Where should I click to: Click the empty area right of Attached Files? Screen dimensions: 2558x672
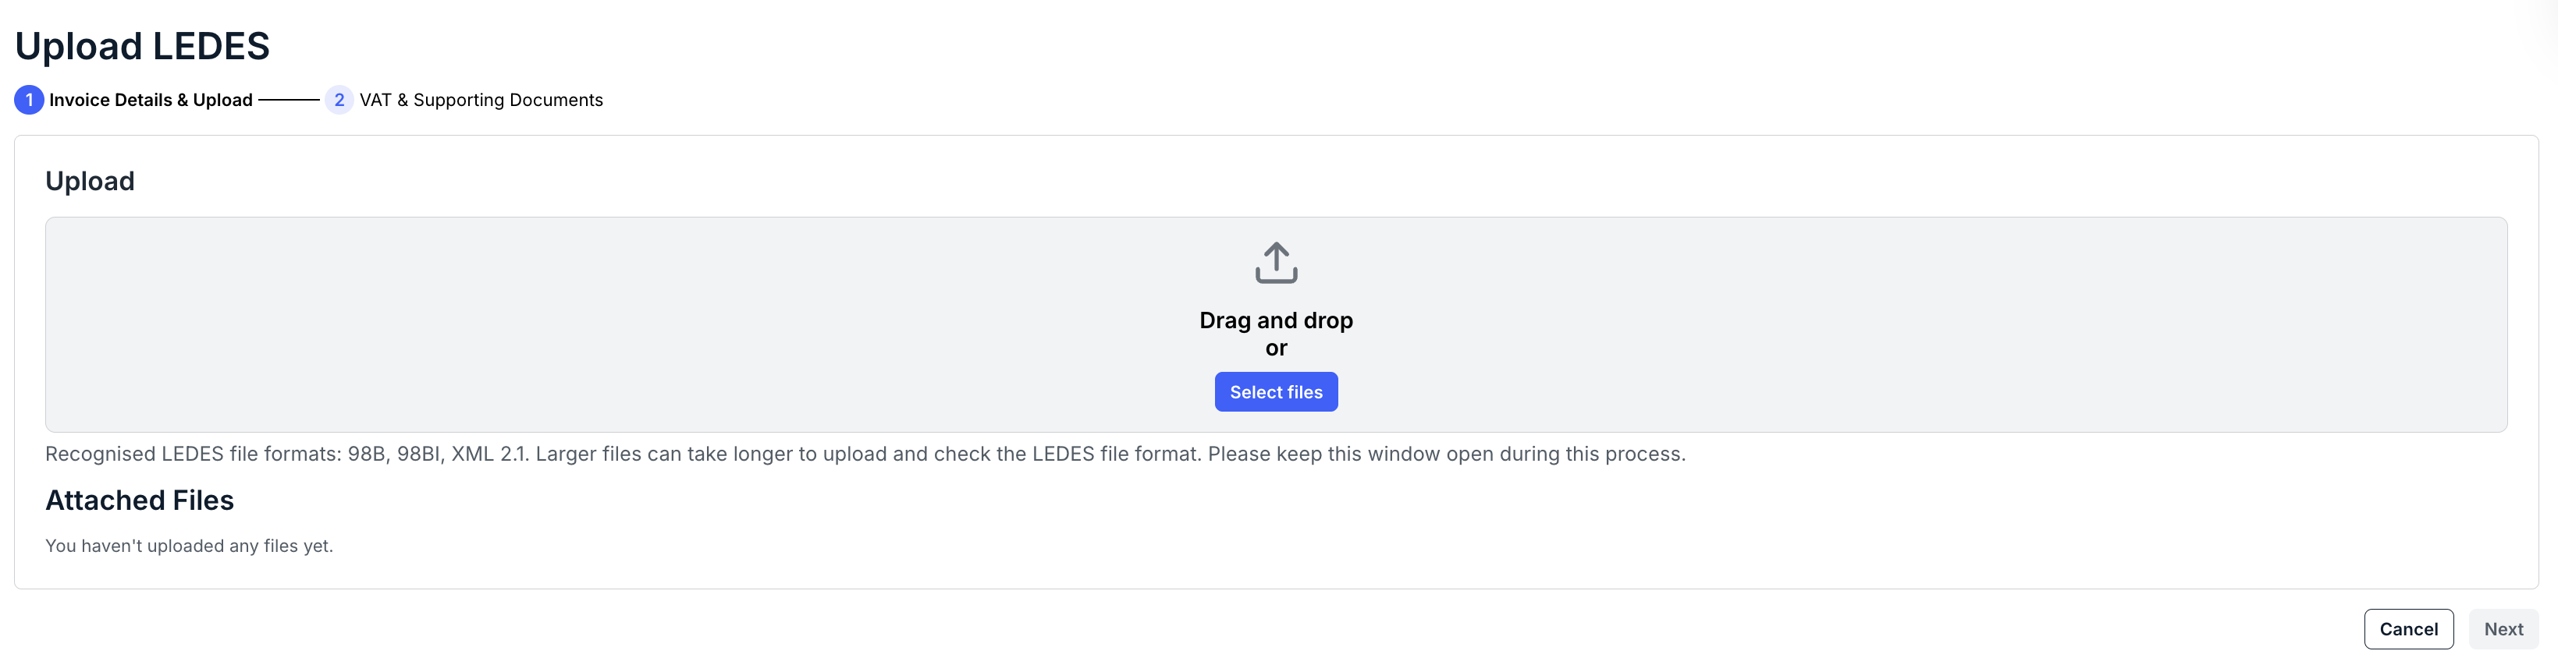[x=1370, y=500]
